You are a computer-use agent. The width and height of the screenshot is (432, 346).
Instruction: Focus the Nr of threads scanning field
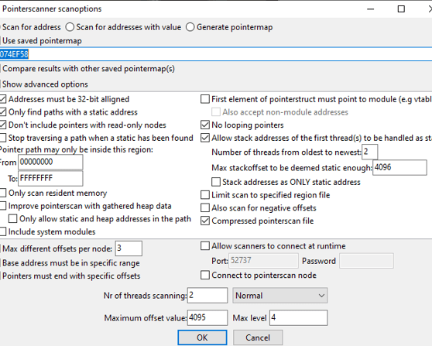(207, 296)
